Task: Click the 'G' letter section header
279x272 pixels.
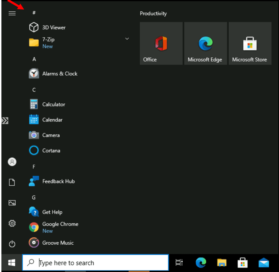Action: click(34, 198)
